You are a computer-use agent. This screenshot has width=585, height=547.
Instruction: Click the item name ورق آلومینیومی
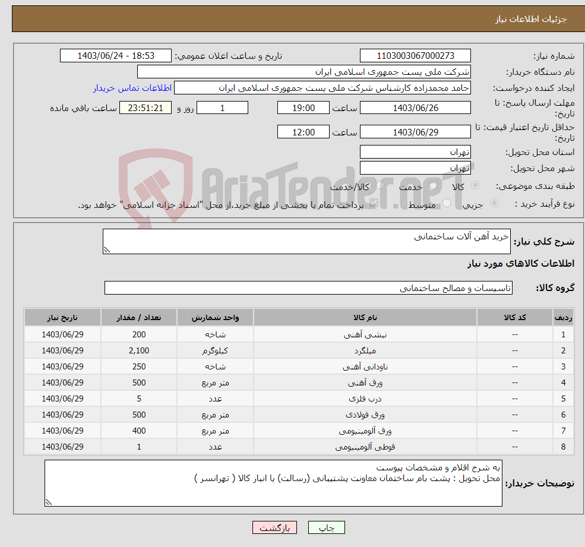coord(365,431)
